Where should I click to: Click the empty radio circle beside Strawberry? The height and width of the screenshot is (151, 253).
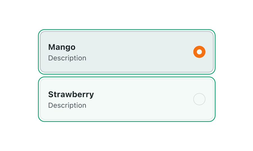pos(199,99)
